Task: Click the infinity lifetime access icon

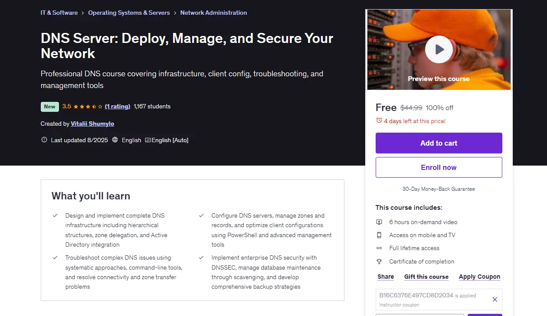Action: 379,248
